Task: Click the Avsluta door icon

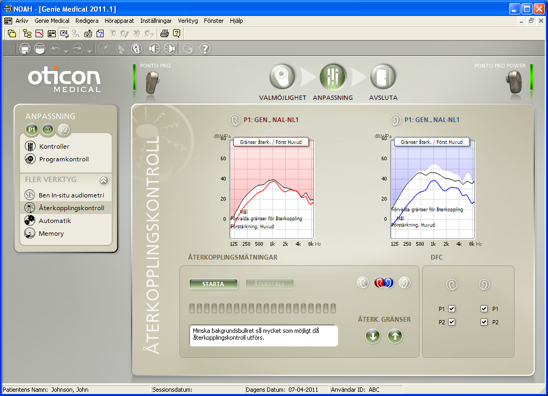Action: pos(383,76)
